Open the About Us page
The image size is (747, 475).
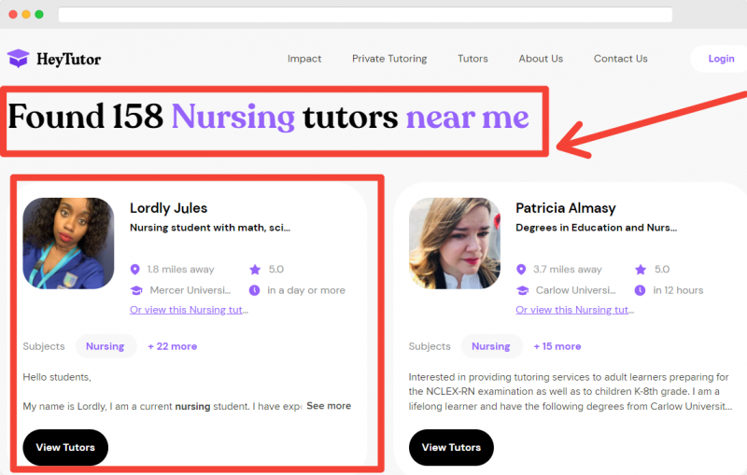click(541, 59)
